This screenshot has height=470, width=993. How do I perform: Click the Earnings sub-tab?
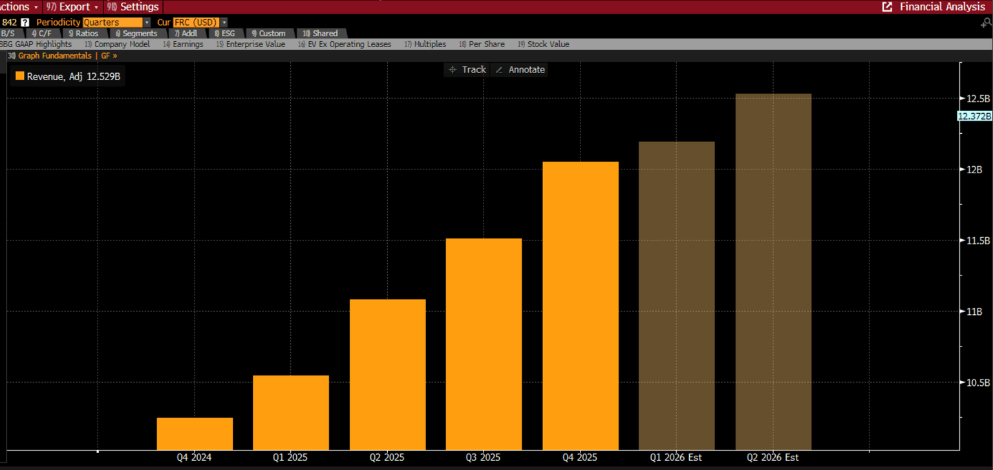(183, 45)
